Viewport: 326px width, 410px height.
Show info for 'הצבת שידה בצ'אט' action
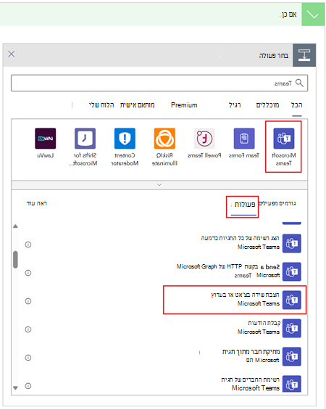(x=28, y=301)
